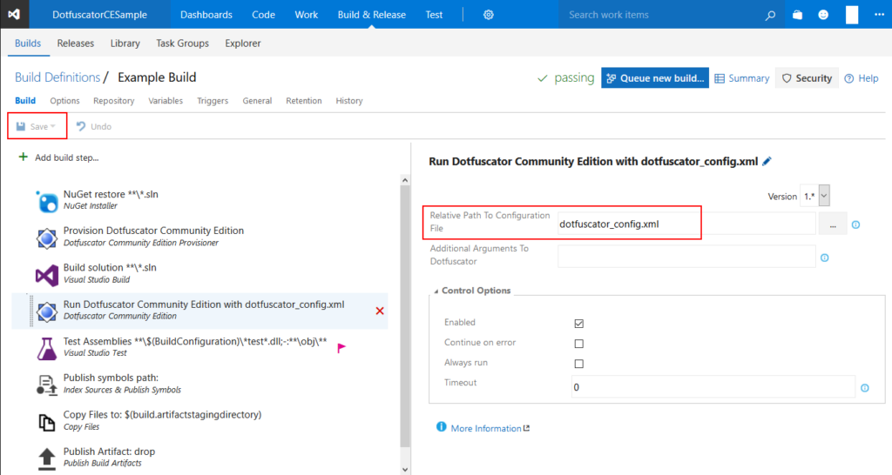Check the Continue on error checkbox
This screenshot has height=475, width=892.
pos(578,344)
